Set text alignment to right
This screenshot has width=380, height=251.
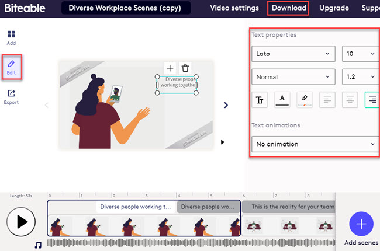372,100
